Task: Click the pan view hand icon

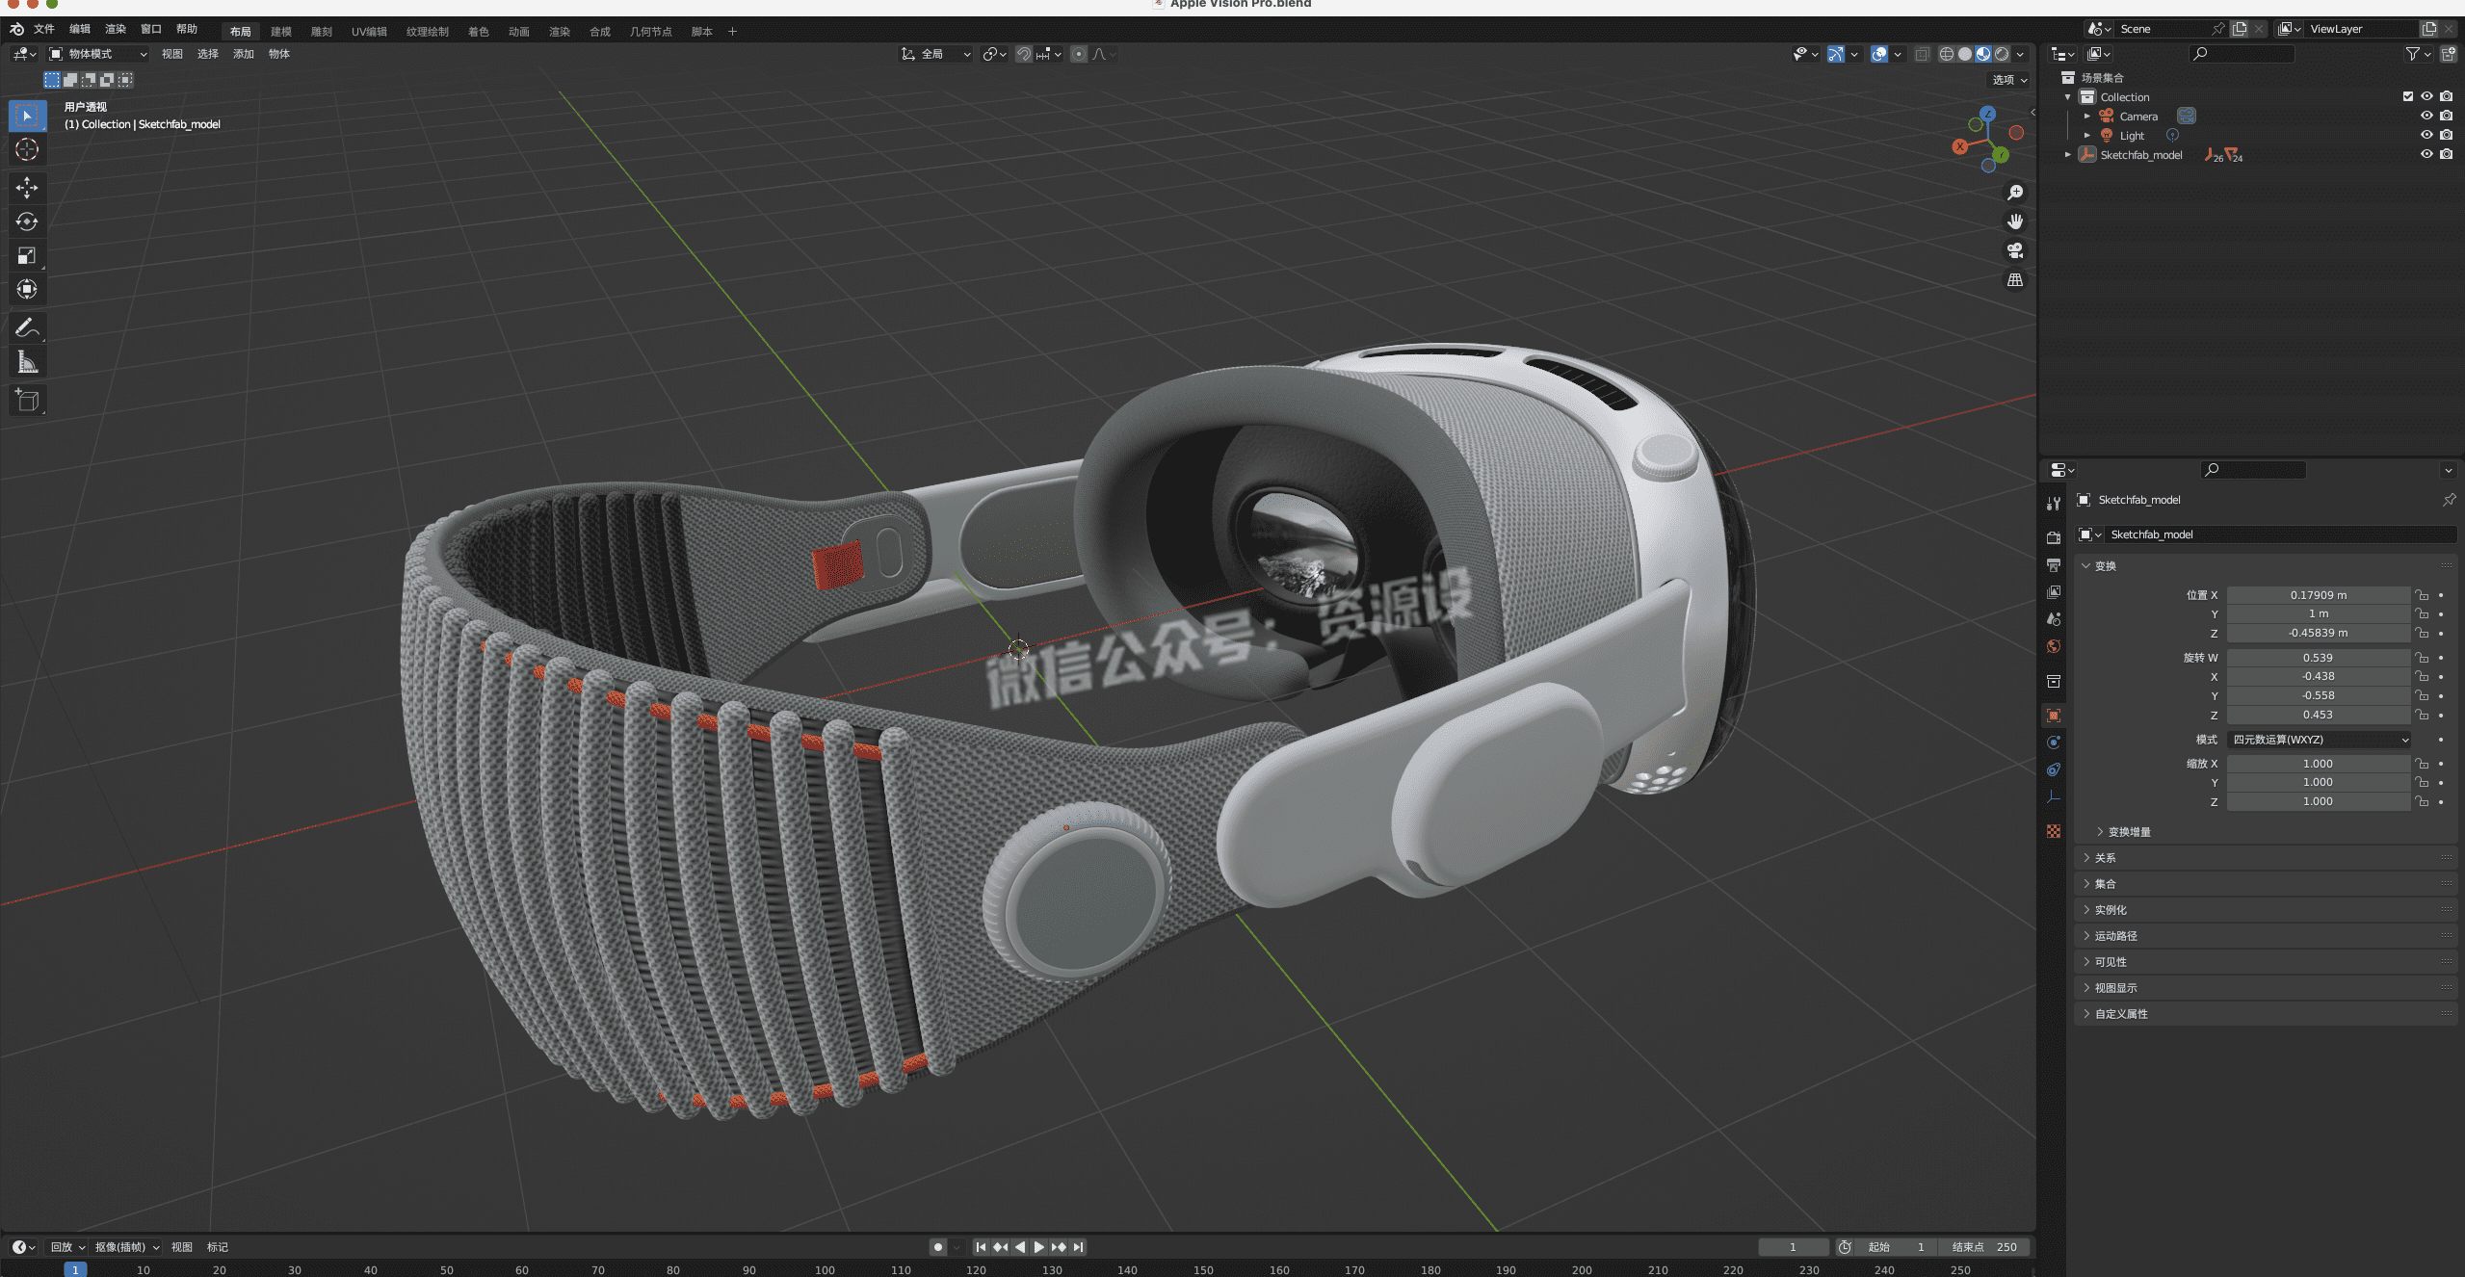Action: (x=2015, y=222)
